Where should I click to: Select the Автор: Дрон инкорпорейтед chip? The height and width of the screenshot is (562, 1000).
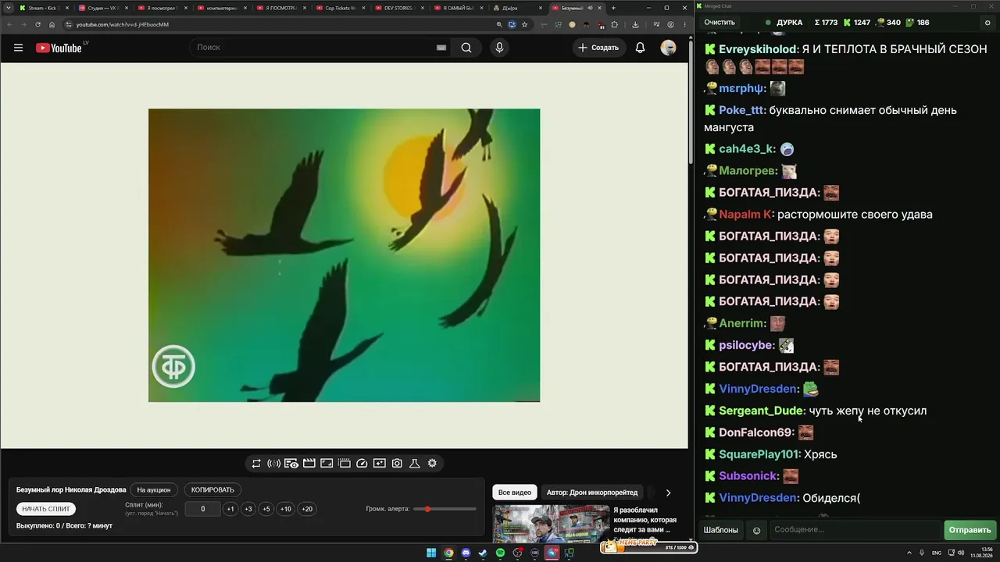coord(592,493)
